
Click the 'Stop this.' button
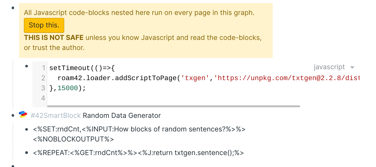44,25
